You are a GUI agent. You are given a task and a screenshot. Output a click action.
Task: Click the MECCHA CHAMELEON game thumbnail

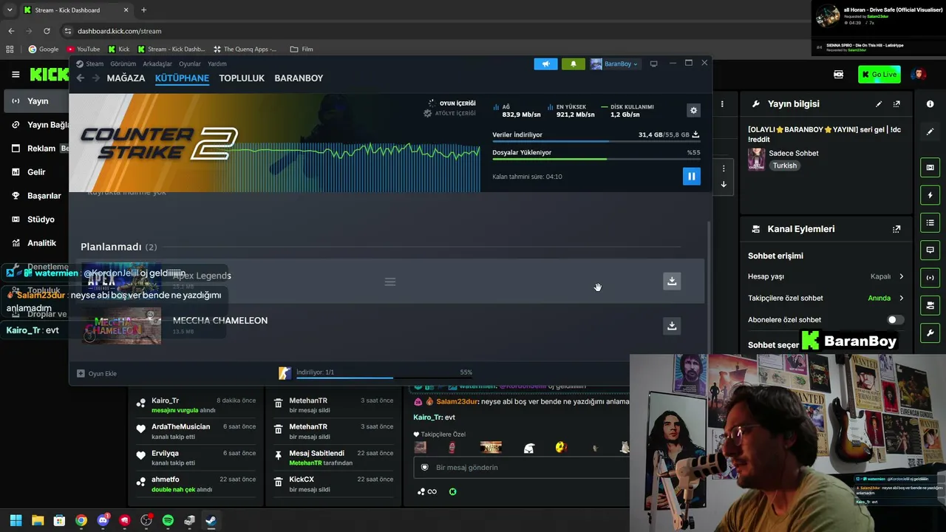point(121,326)
